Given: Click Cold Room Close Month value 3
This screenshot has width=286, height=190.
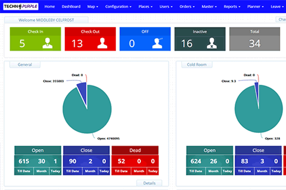Looking at the screenshot, I should point(262,161).
